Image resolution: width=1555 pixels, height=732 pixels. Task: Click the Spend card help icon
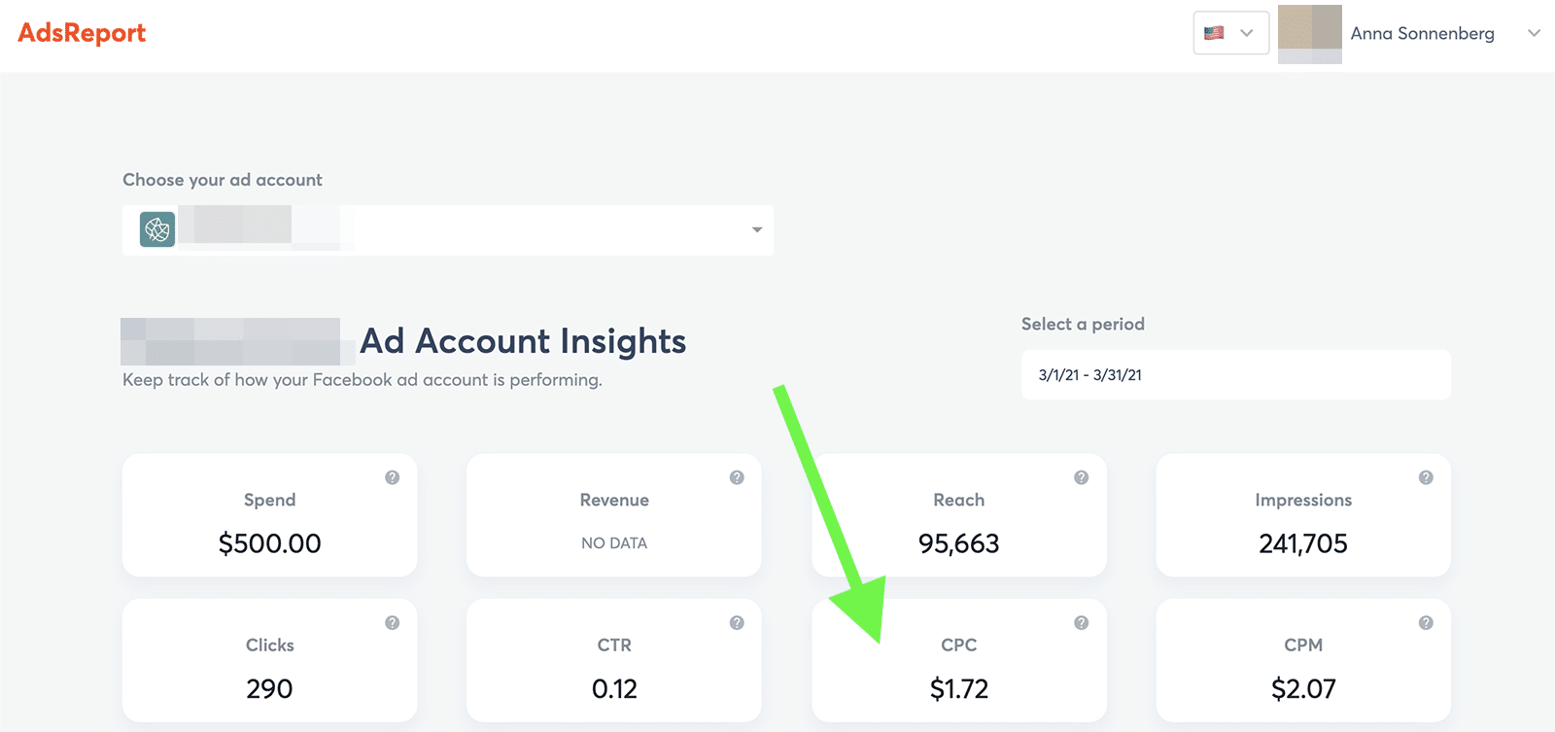point(392,477)
